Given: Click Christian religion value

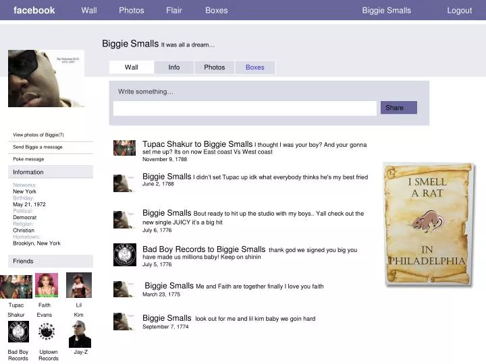Looking at the screenshot, I should pos(24,231).
